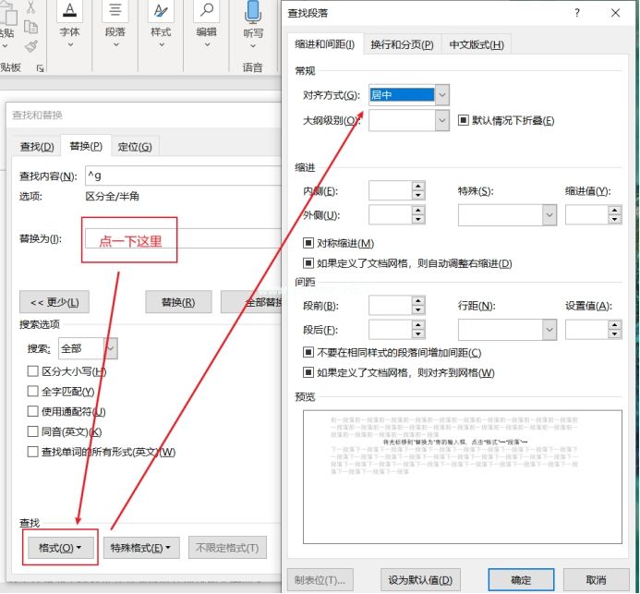640x594 pixels.
Task: Click the 查找内容 input field
Action: (180, 176)
